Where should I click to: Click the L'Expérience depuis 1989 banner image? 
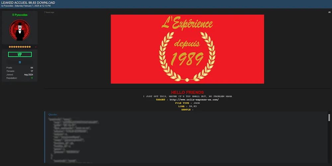tap(187, 49)
